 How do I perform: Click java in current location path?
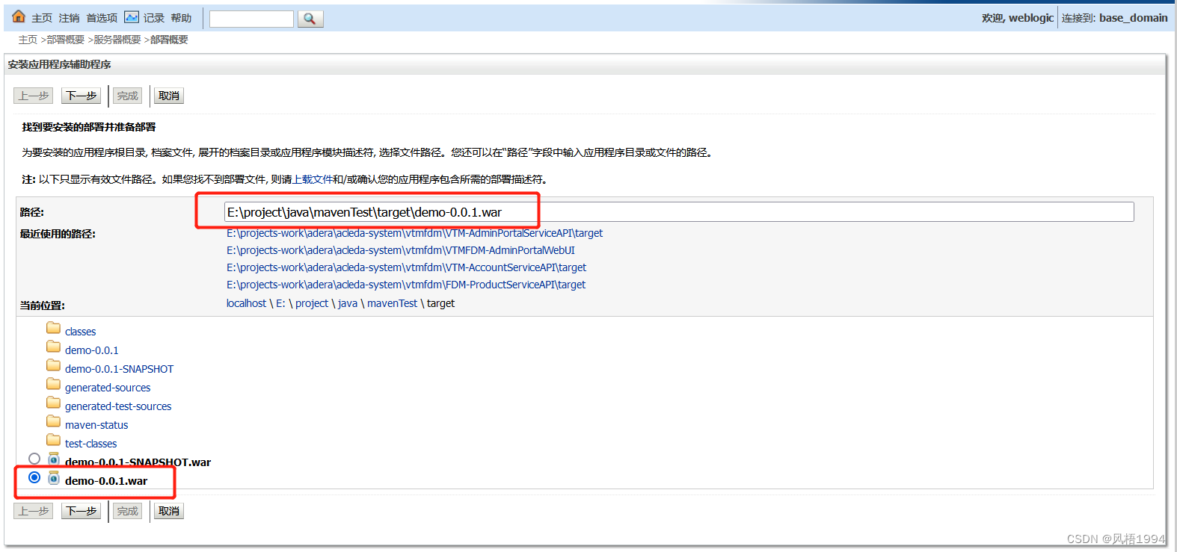[348, 303]
